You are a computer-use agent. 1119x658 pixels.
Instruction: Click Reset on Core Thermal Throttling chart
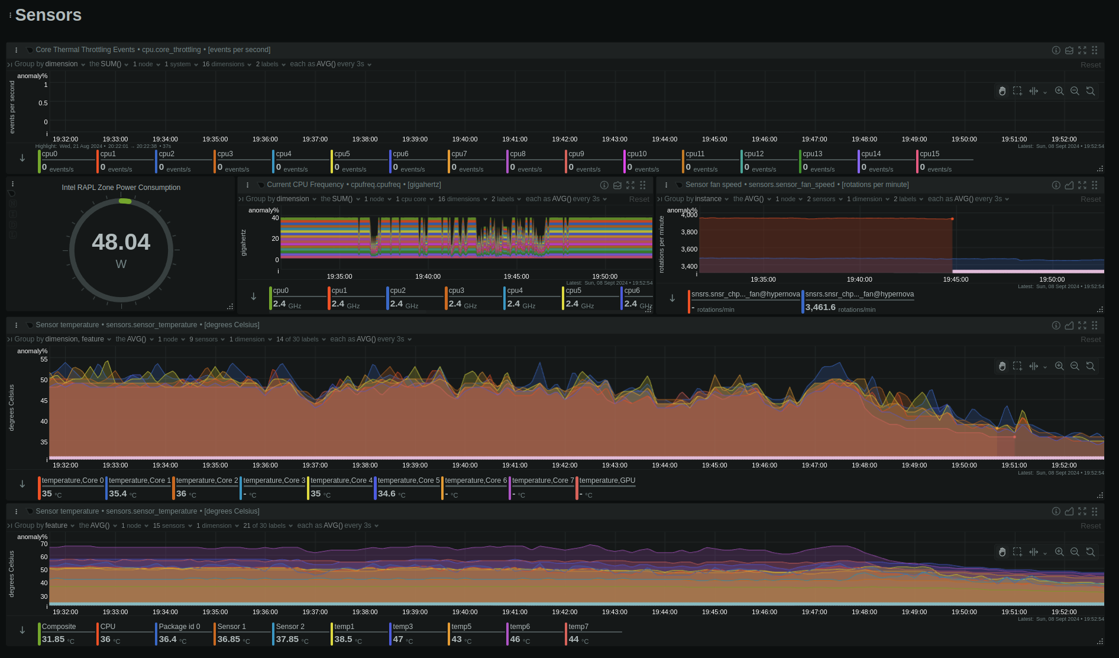tap(1091, 65)
